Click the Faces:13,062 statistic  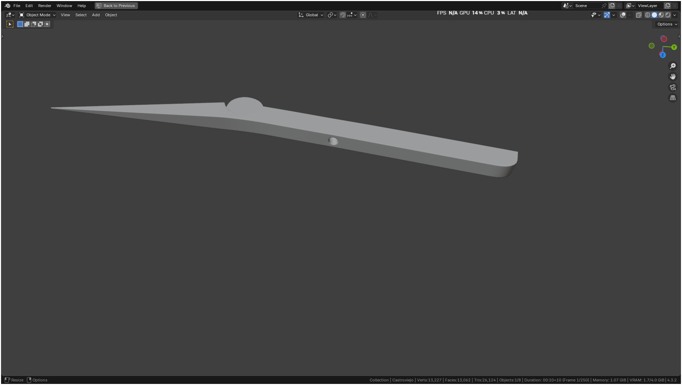point(457,380)
